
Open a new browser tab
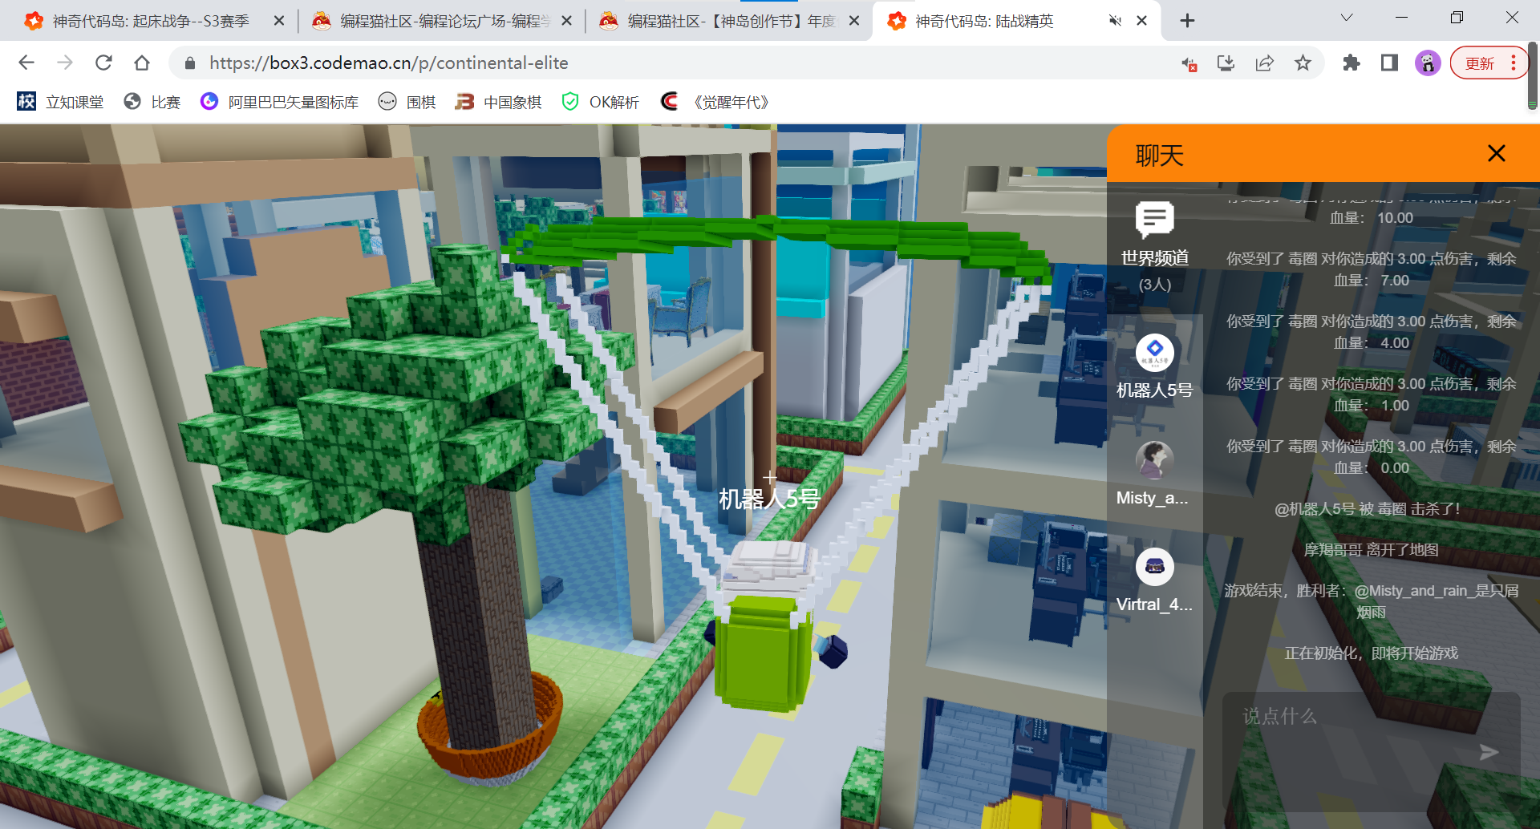[x=1188, y=21]
